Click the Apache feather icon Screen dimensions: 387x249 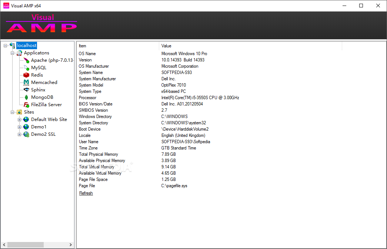26,60
